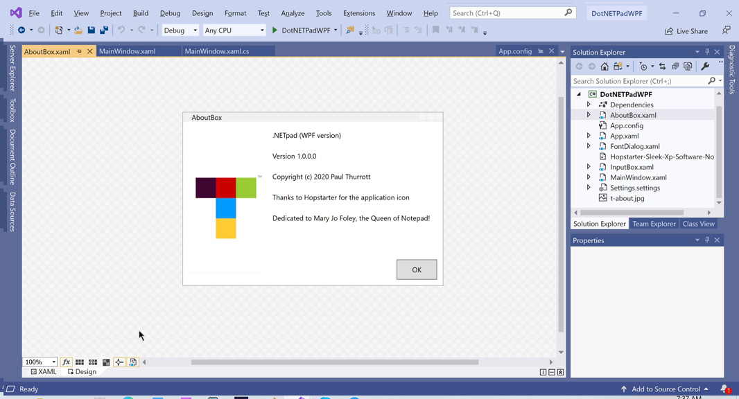The width and height of the screenshot is (739, 399).
Task: Toggle snap-to-gridlines in the designer toolbar
Action: 92,362
